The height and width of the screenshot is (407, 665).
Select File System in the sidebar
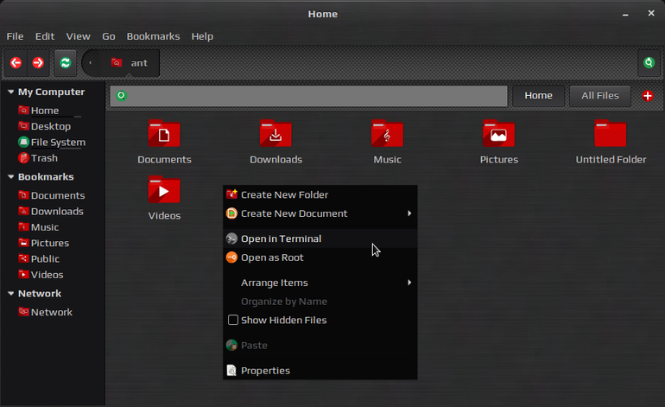click(x=52, y=143)
